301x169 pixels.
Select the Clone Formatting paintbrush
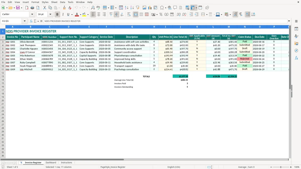tap(64, 8)
